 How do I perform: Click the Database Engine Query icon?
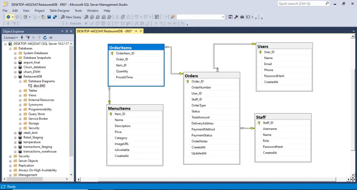click(86, 17)
